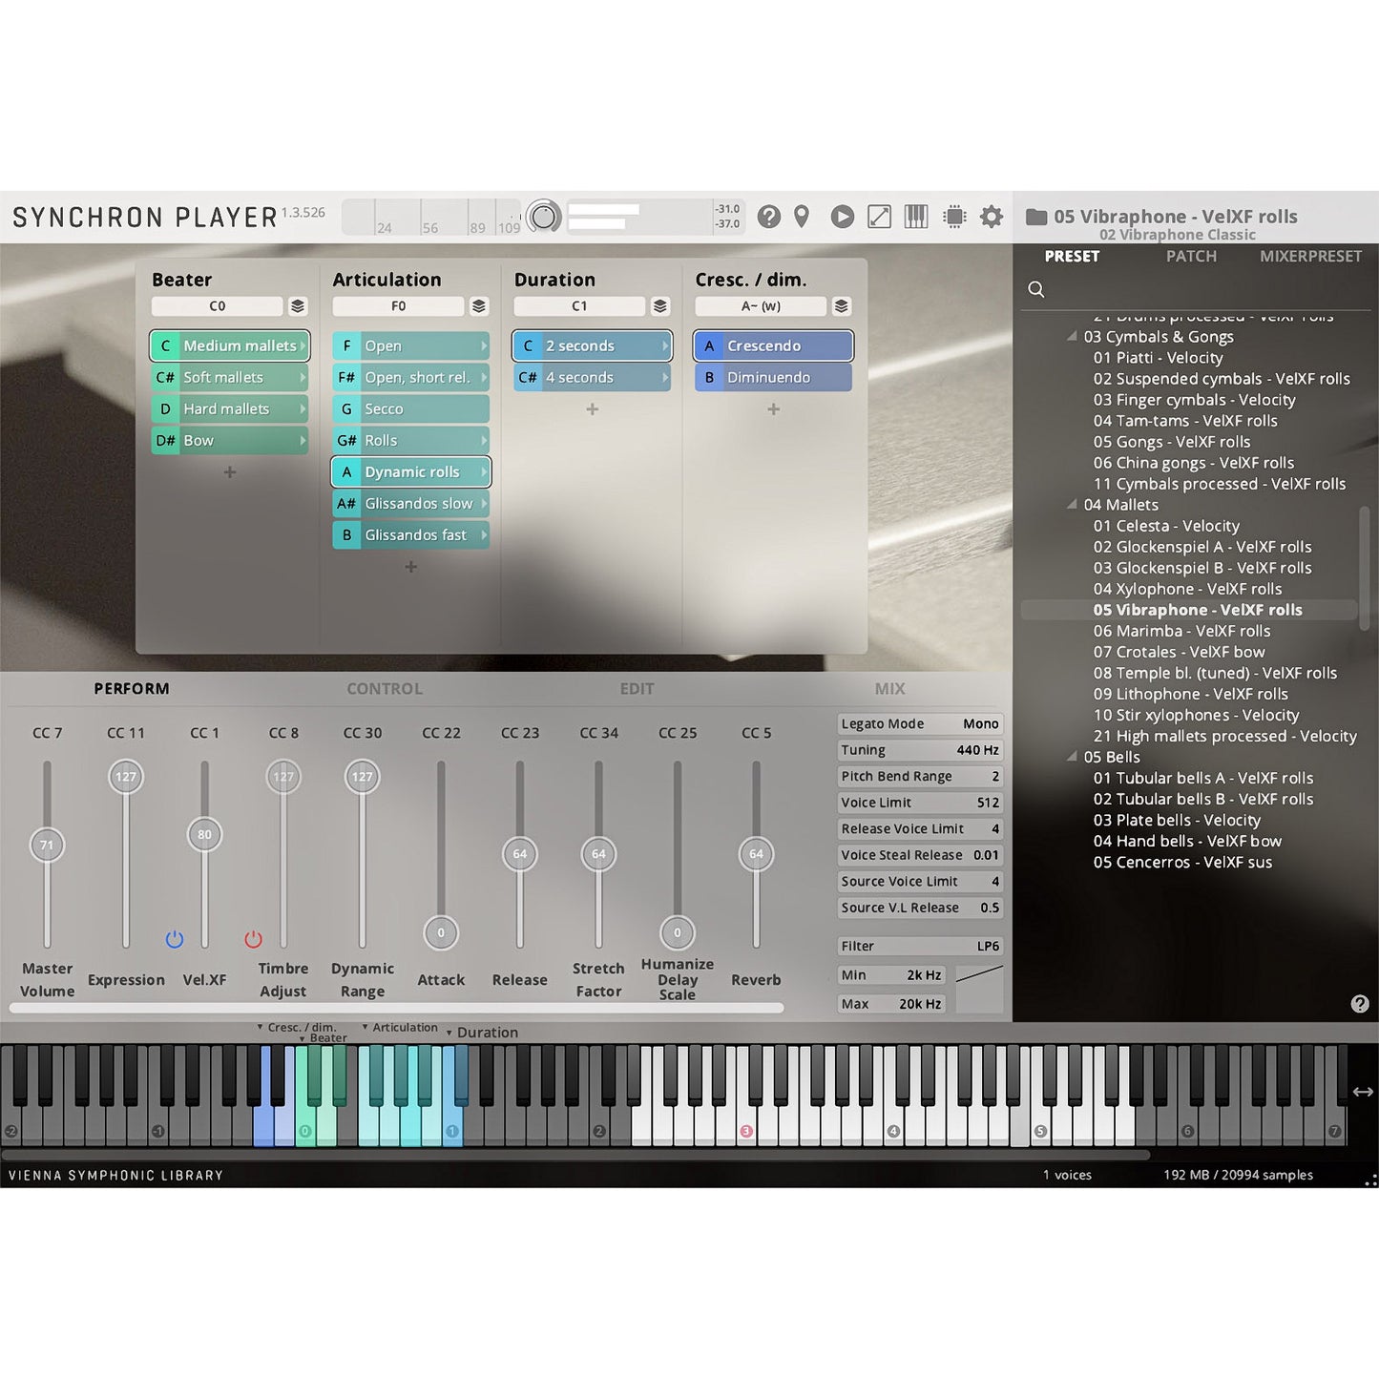1379x1379 pixels.
Task: Toggle the blue power button for Vel.XF
Action: (175, 939)
